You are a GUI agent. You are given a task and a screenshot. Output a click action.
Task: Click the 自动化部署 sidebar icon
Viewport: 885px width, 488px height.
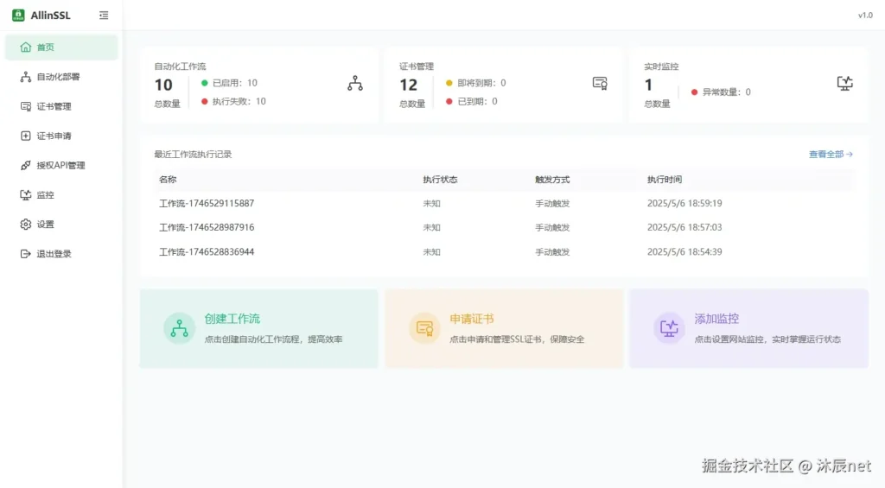coord(25,77)
